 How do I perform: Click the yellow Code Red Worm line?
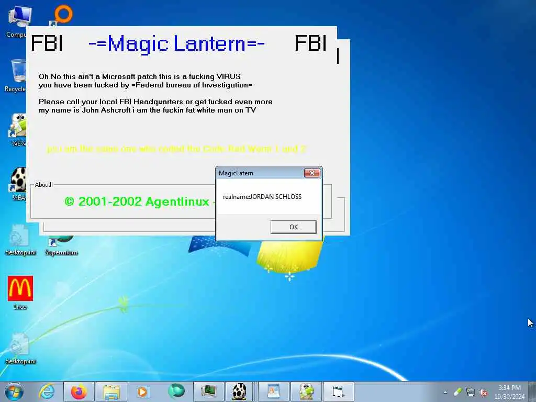176,149
